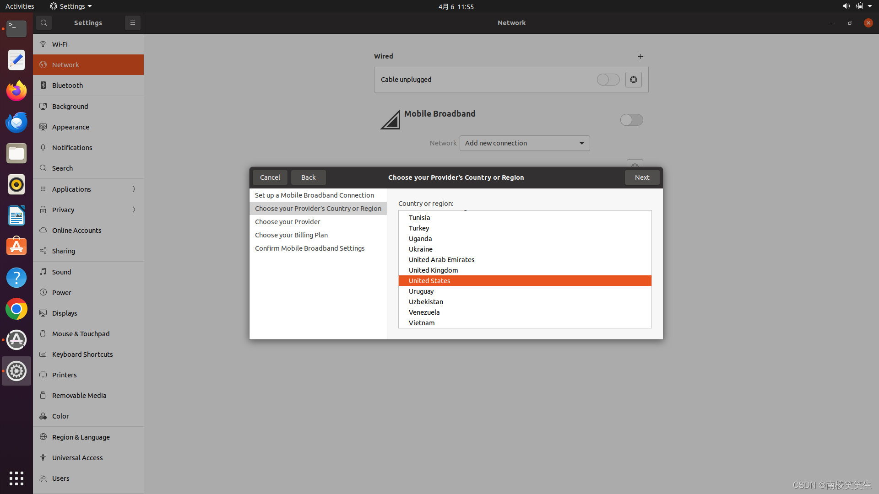Open the Settings hamburger menu icon

[133, 23]
